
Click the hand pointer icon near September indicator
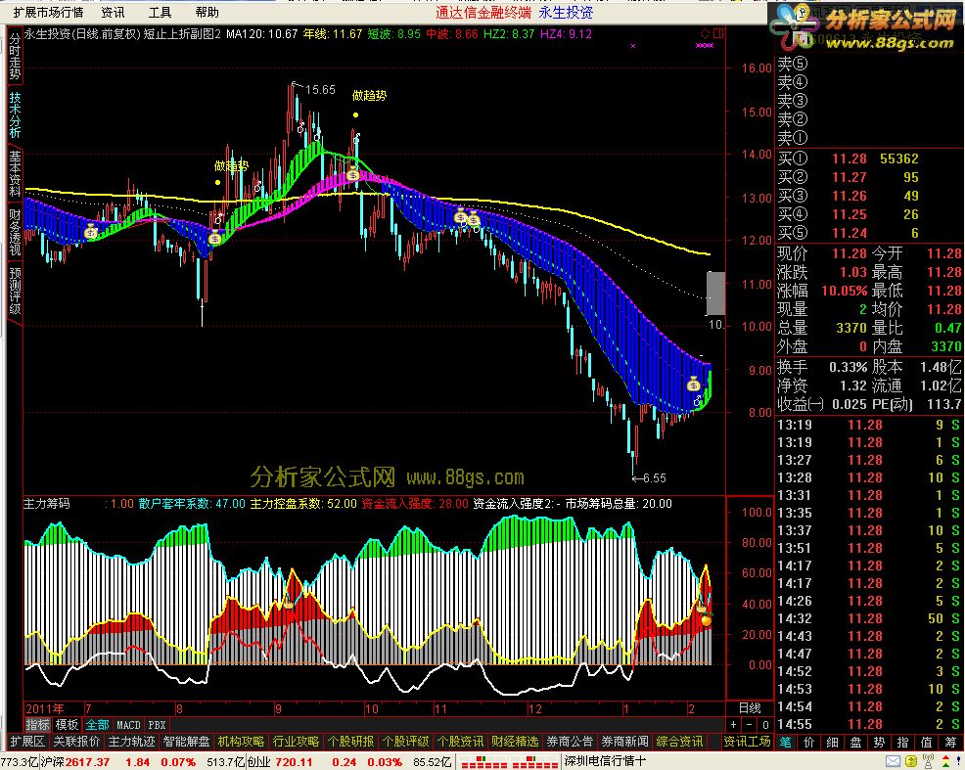click(288, 604)
